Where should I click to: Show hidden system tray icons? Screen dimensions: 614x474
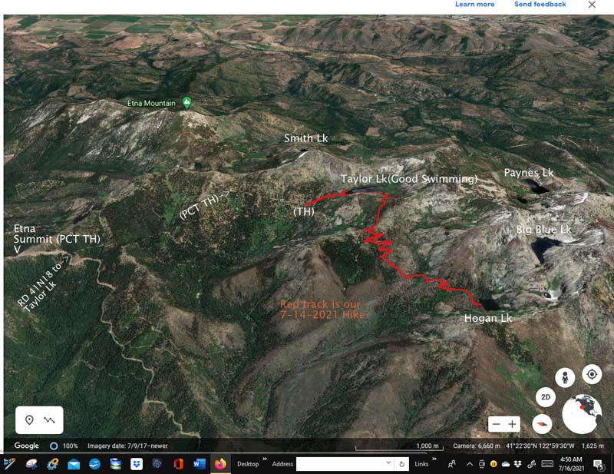click(470, 464)
